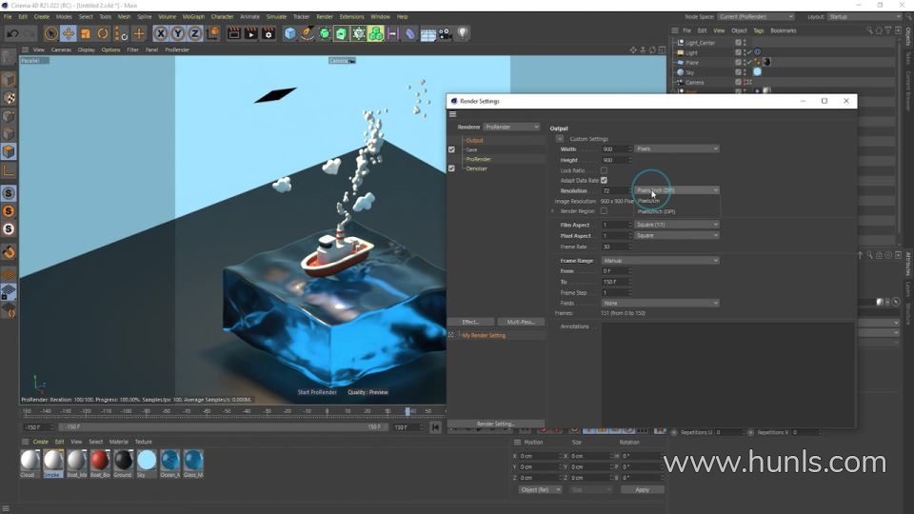The height and width of the screenshot is (514, 914).
Task: Click the Light bulb icon in the toolbar
Action: [x=463, y=33]
